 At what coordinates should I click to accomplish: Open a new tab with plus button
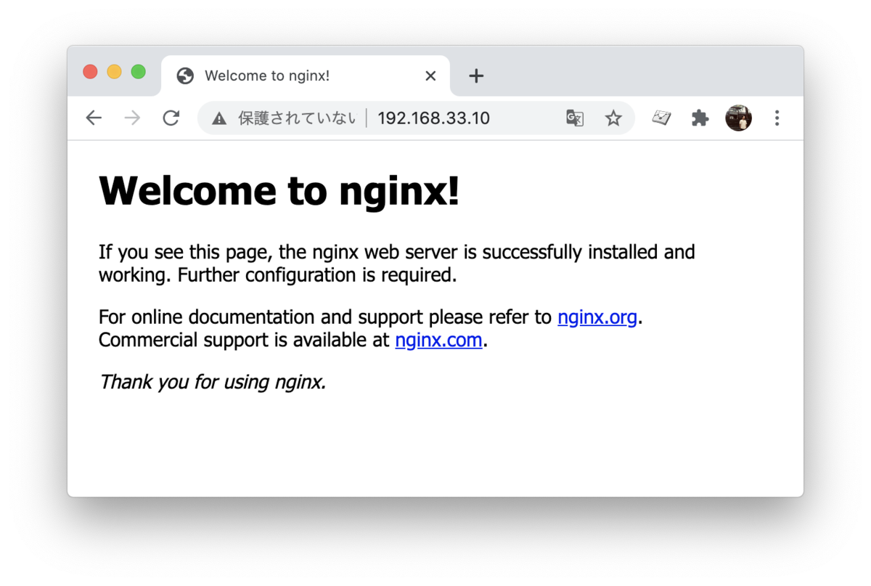(x=476, y=76)
